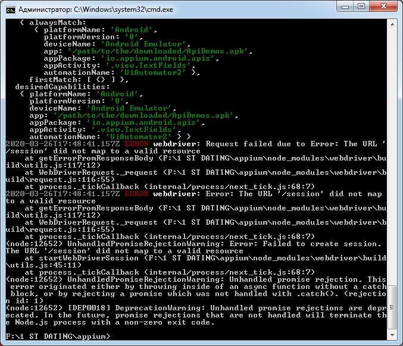Open the cmd.exe system menu icon

coord(11,10)
